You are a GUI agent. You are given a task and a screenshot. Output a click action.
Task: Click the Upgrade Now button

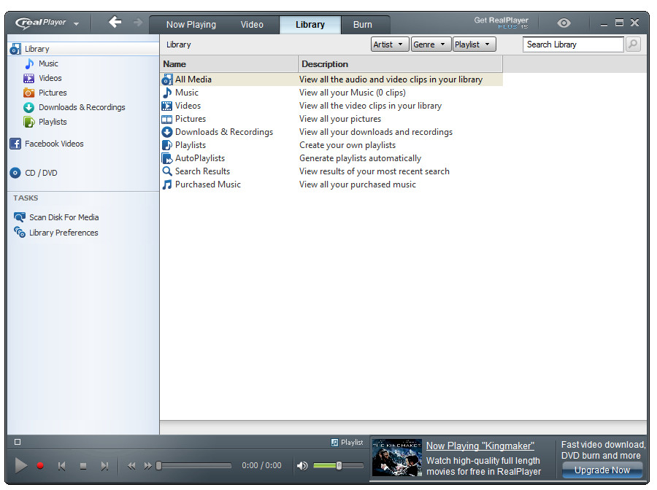pyautogui.click(x=602, y=470)
